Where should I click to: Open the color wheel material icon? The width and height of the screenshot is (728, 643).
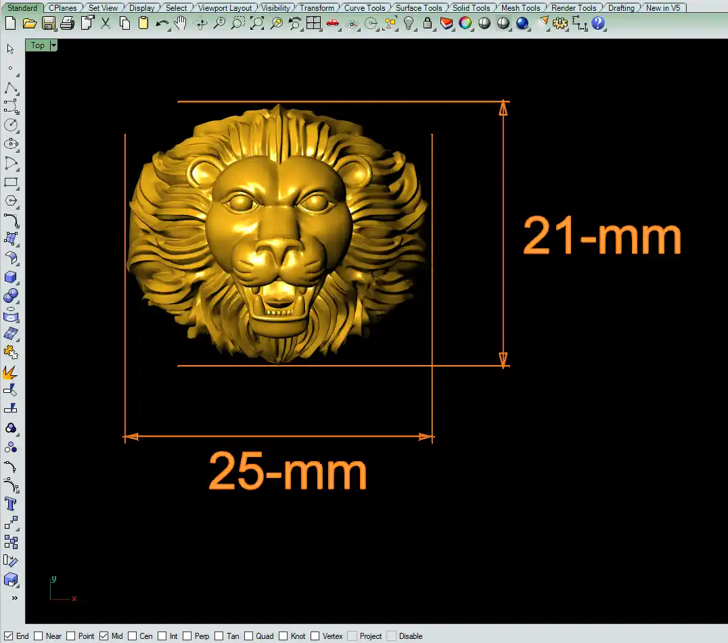465,23
